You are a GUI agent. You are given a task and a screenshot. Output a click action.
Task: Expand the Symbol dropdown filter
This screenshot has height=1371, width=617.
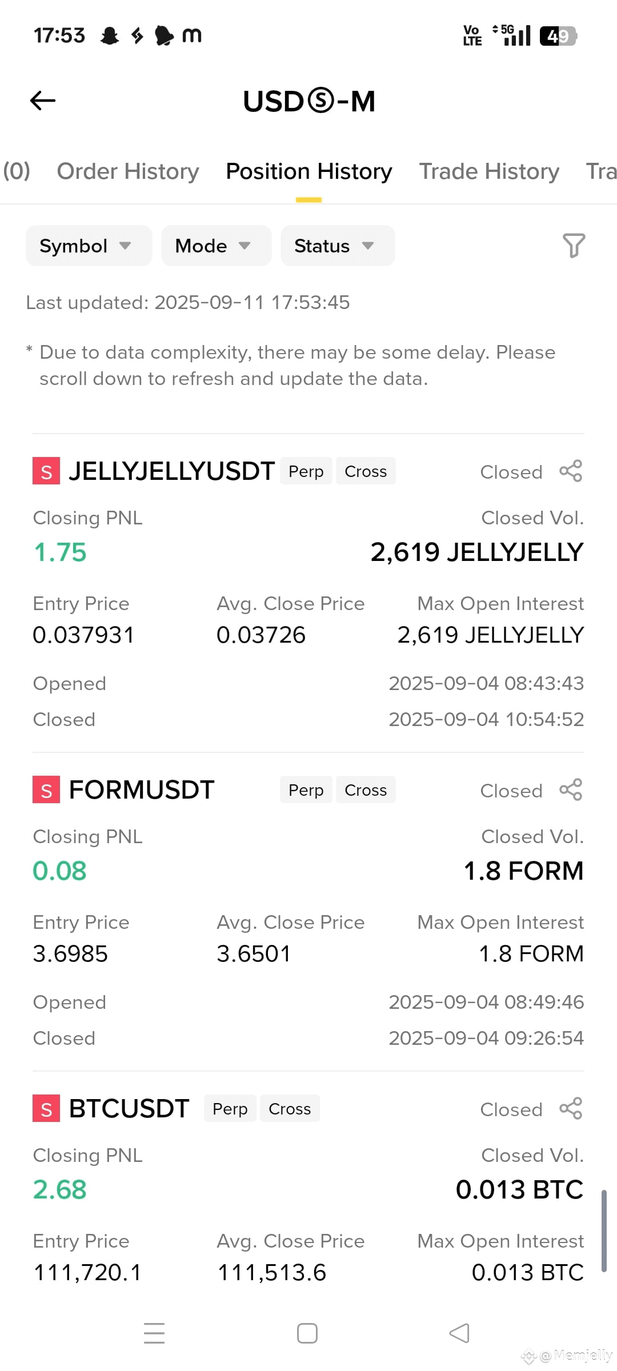tap(89, 246)
